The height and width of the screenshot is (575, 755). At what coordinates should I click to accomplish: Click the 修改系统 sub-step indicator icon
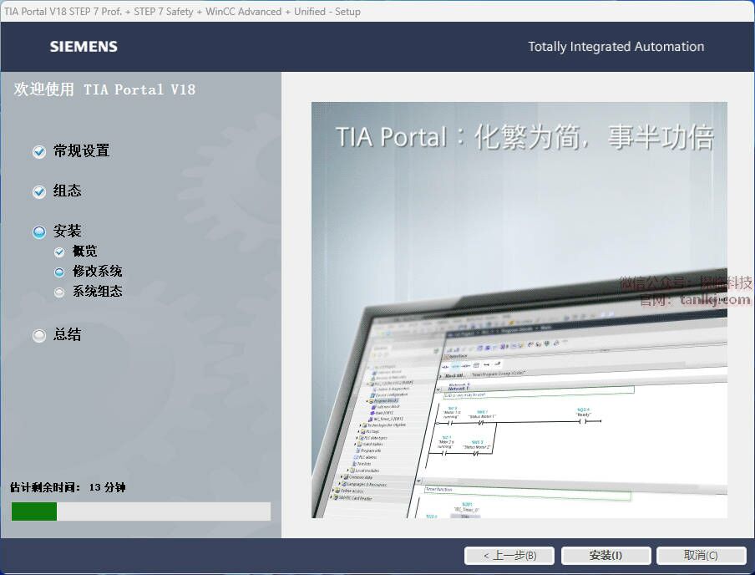pyautogui.click(x=59, y=272)
